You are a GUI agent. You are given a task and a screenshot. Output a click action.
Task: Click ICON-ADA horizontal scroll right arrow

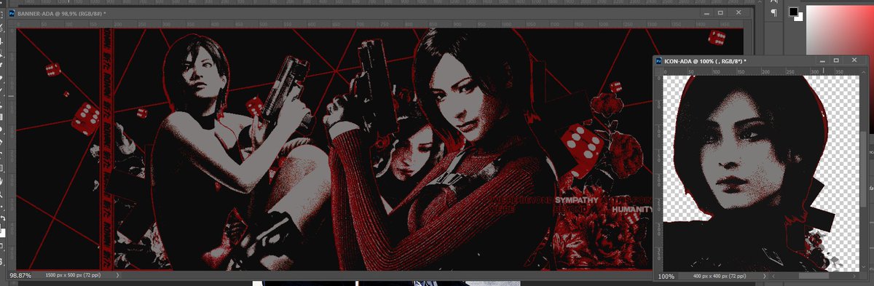pos(854,276)
